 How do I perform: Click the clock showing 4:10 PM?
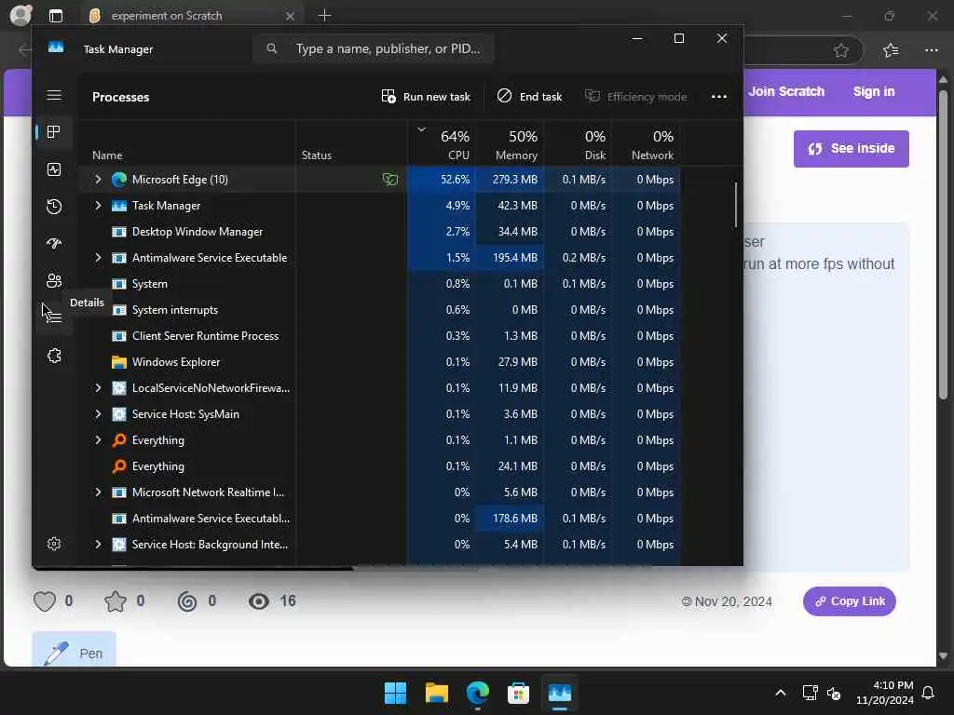point(893,685)
